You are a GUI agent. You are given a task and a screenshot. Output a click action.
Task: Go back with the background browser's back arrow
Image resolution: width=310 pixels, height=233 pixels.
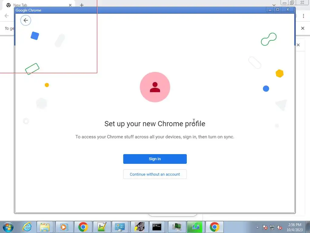(7, 16)
